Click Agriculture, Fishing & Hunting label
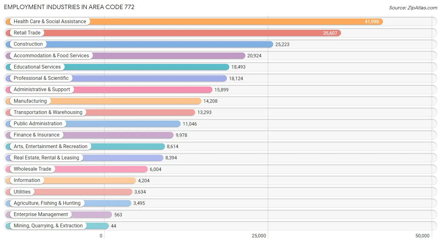441x243 pixels. tap(47, 203)
